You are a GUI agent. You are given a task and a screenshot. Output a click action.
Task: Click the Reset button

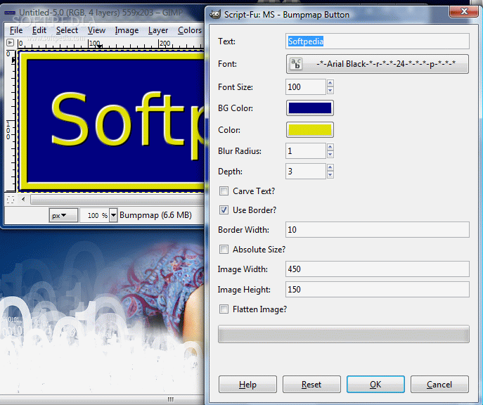click(x=311, y=384)
